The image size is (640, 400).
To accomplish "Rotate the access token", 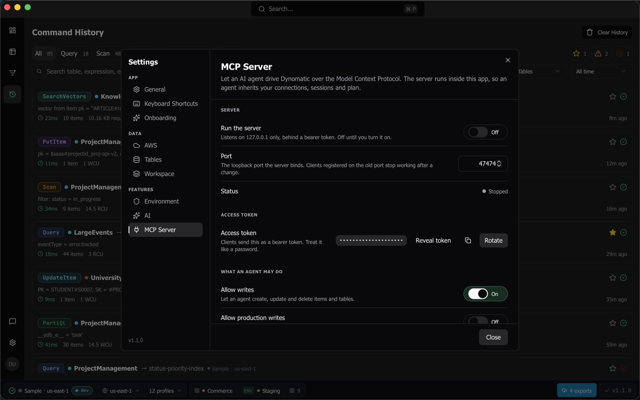I will (493, 240).
